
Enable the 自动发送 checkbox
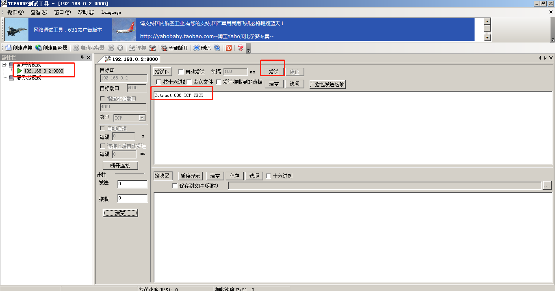181,72
